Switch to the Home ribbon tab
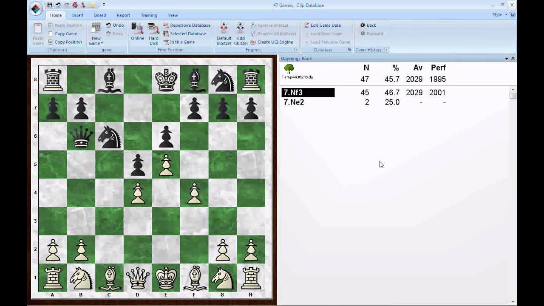Viewport: 544px width, 306px height. 56,15
